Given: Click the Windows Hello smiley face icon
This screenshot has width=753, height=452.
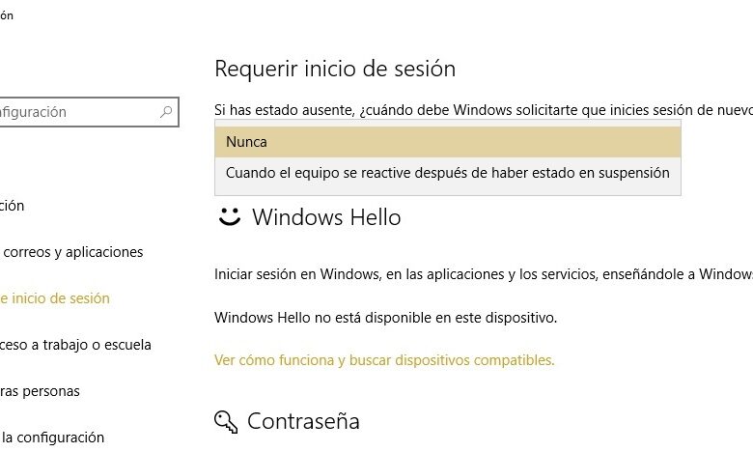Looking at the screenshot, I should tap(229, 216).
